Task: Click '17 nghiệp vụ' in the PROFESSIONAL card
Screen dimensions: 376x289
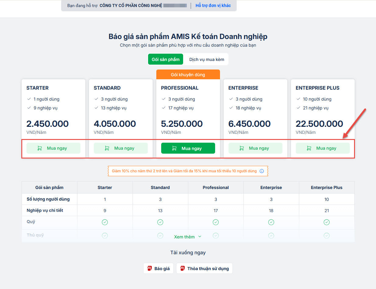Action: point(181,108)
